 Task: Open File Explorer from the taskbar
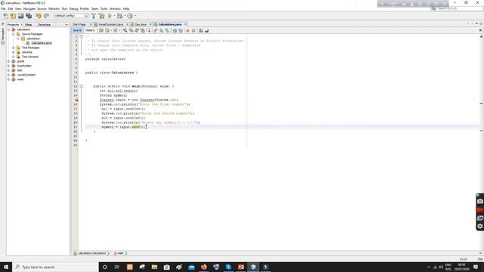[154, 267]
